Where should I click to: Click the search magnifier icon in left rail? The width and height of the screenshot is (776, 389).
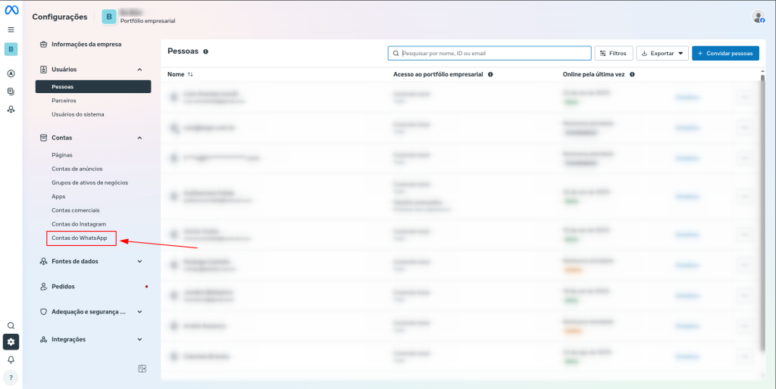[11, 325]
